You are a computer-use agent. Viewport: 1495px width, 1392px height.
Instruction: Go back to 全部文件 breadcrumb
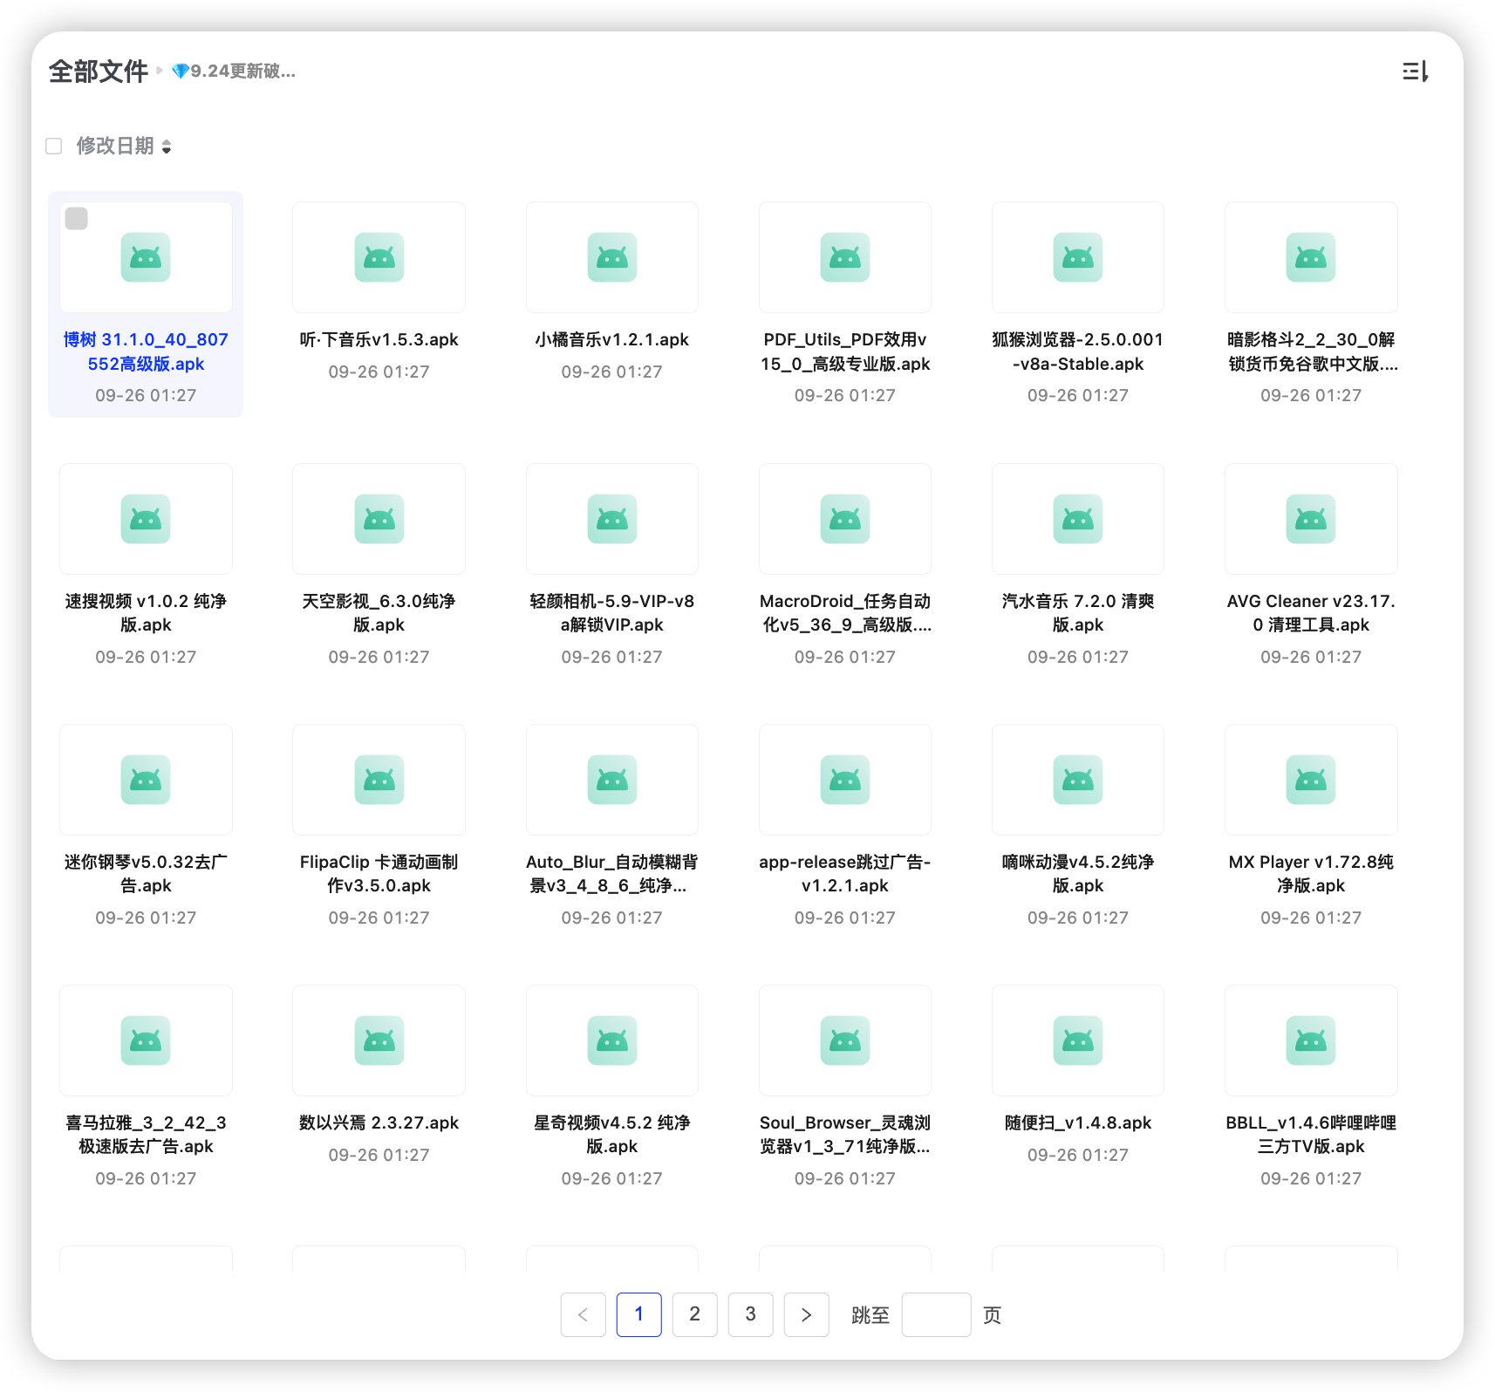[98, 72]
